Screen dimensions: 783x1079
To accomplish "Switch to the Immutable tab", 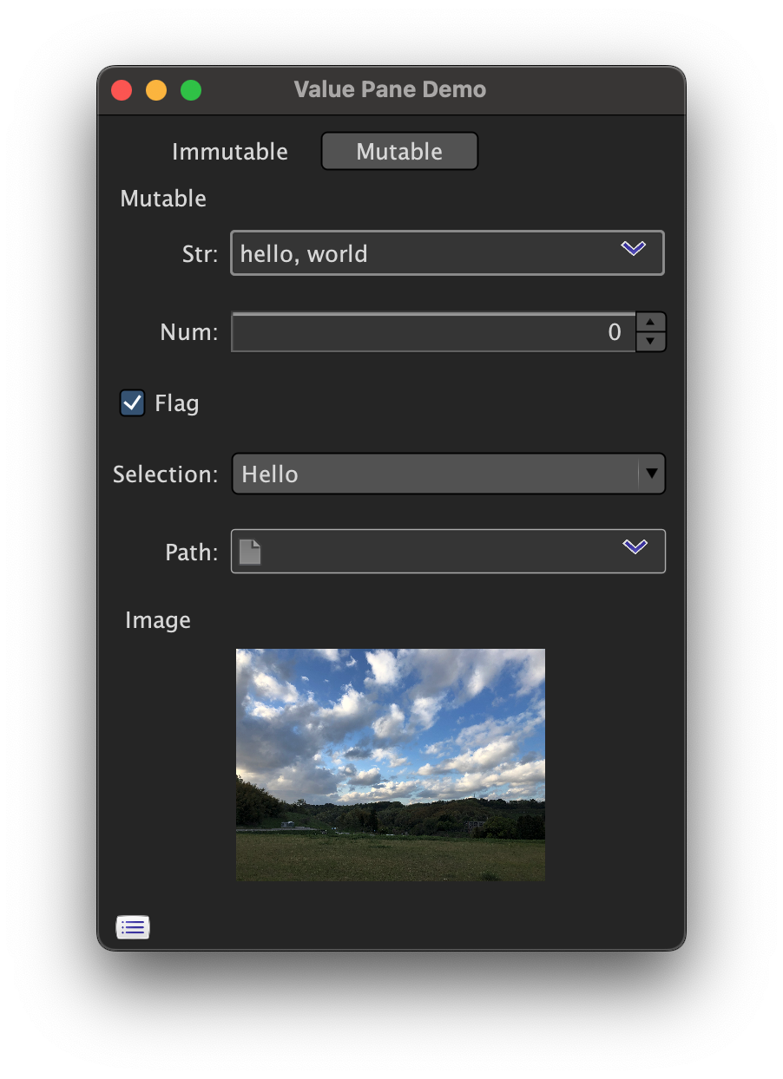I will [229, 151].
